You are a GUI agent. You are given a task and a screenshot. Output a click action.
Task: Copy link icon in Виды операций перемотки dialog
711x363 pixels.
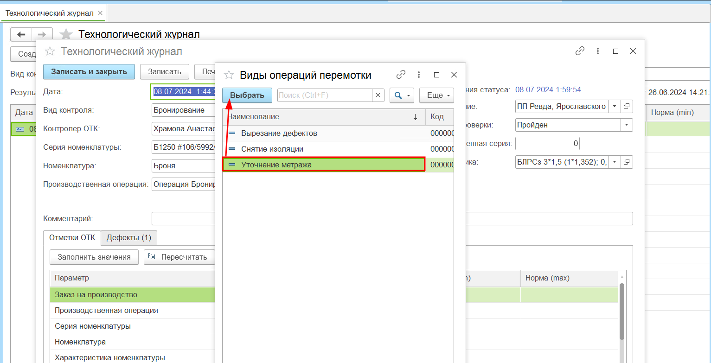(401, 75)
